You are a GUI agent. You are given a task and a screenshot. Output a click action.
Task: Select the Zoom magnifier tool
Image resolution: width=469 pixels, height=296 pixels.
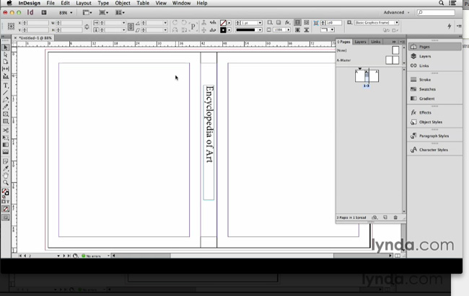(6, 182)
